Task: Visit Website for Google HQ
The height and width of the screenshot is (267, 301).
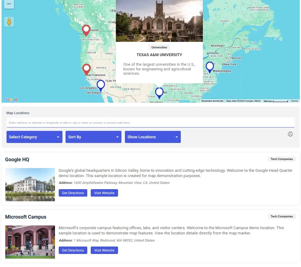Action: click(x=104, y=193)
